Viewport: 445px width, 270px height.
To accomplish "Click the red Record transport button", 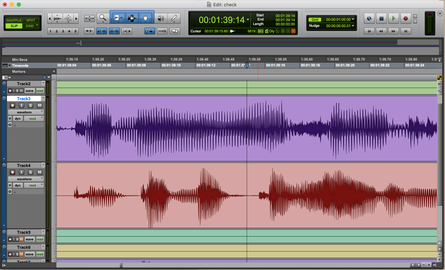I will (405, 18).
